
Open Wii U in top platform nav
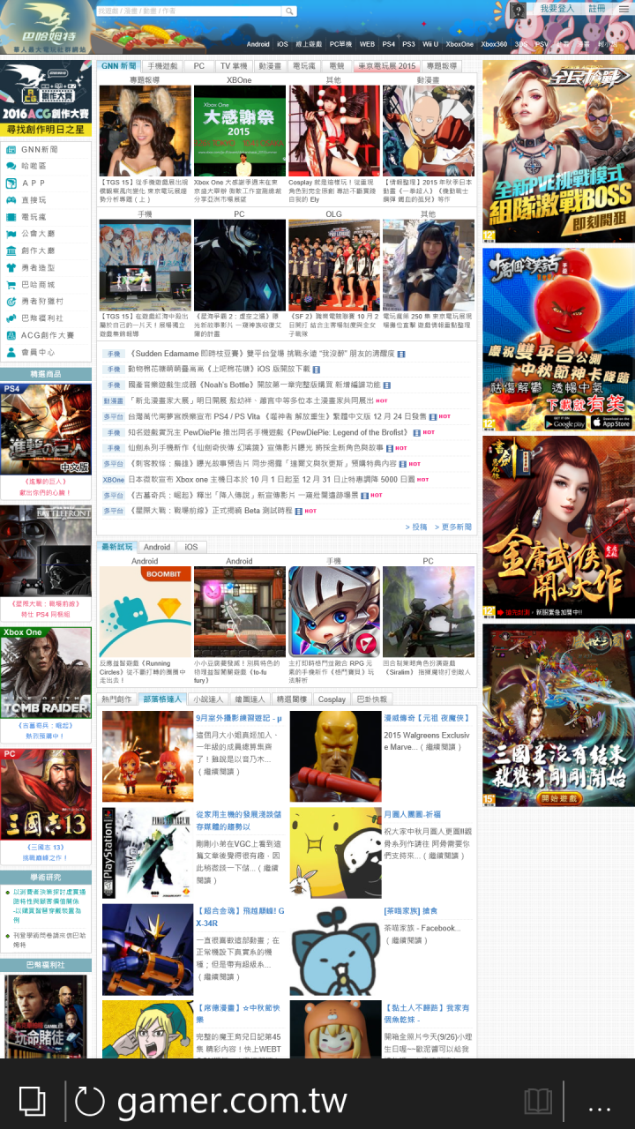tap(430, 44)
